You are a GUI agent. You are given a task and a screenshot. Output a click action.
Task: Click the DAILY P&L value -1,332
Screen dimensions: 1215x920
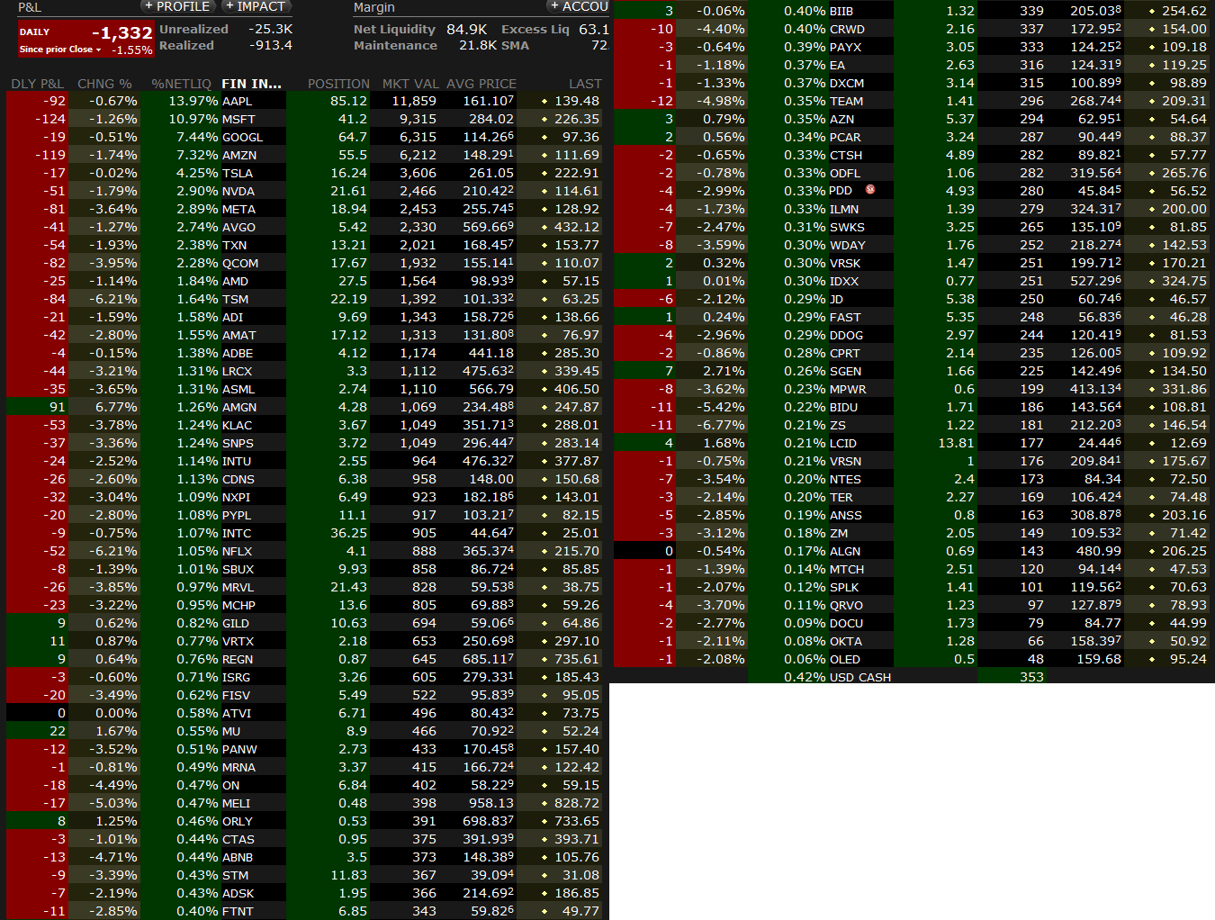pyautogui.click(x=122, y=33)
